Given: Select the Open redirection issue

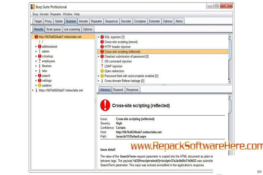Looking at the screenshot, I should pyautogui.click(x=114, y=71).
